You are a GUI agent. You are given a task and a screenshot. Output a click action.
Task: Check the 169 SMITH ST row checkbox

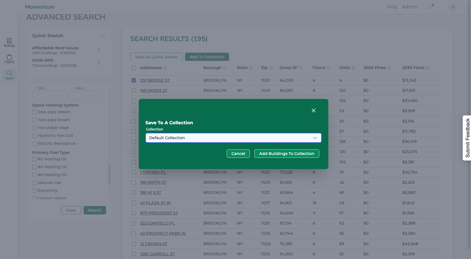point(134,182)
